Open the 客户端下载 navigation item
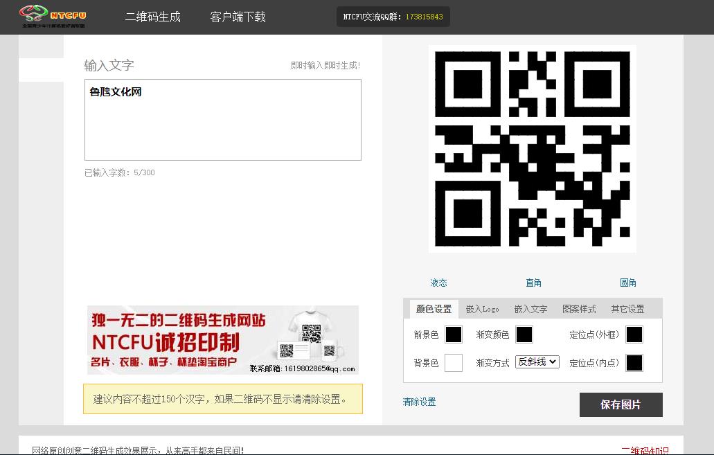Screen dimensions: 714x455 (x=238, y=17)
